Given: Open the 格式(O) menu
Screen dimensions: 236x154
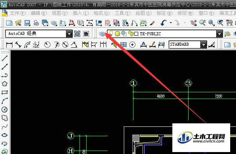Looking at the screenshot, I should pyautogui.click(x=102, y=13).
